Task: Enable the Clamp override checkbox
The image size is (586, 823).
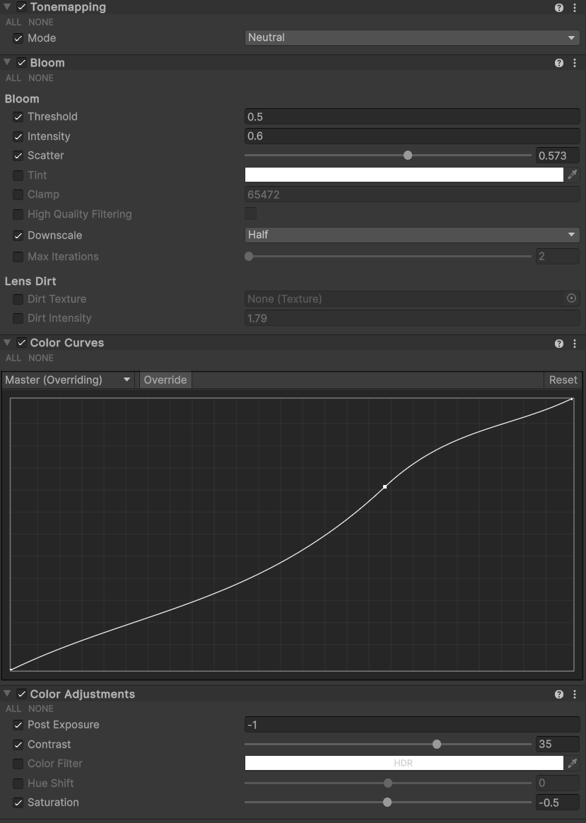Action: [18, 194]
